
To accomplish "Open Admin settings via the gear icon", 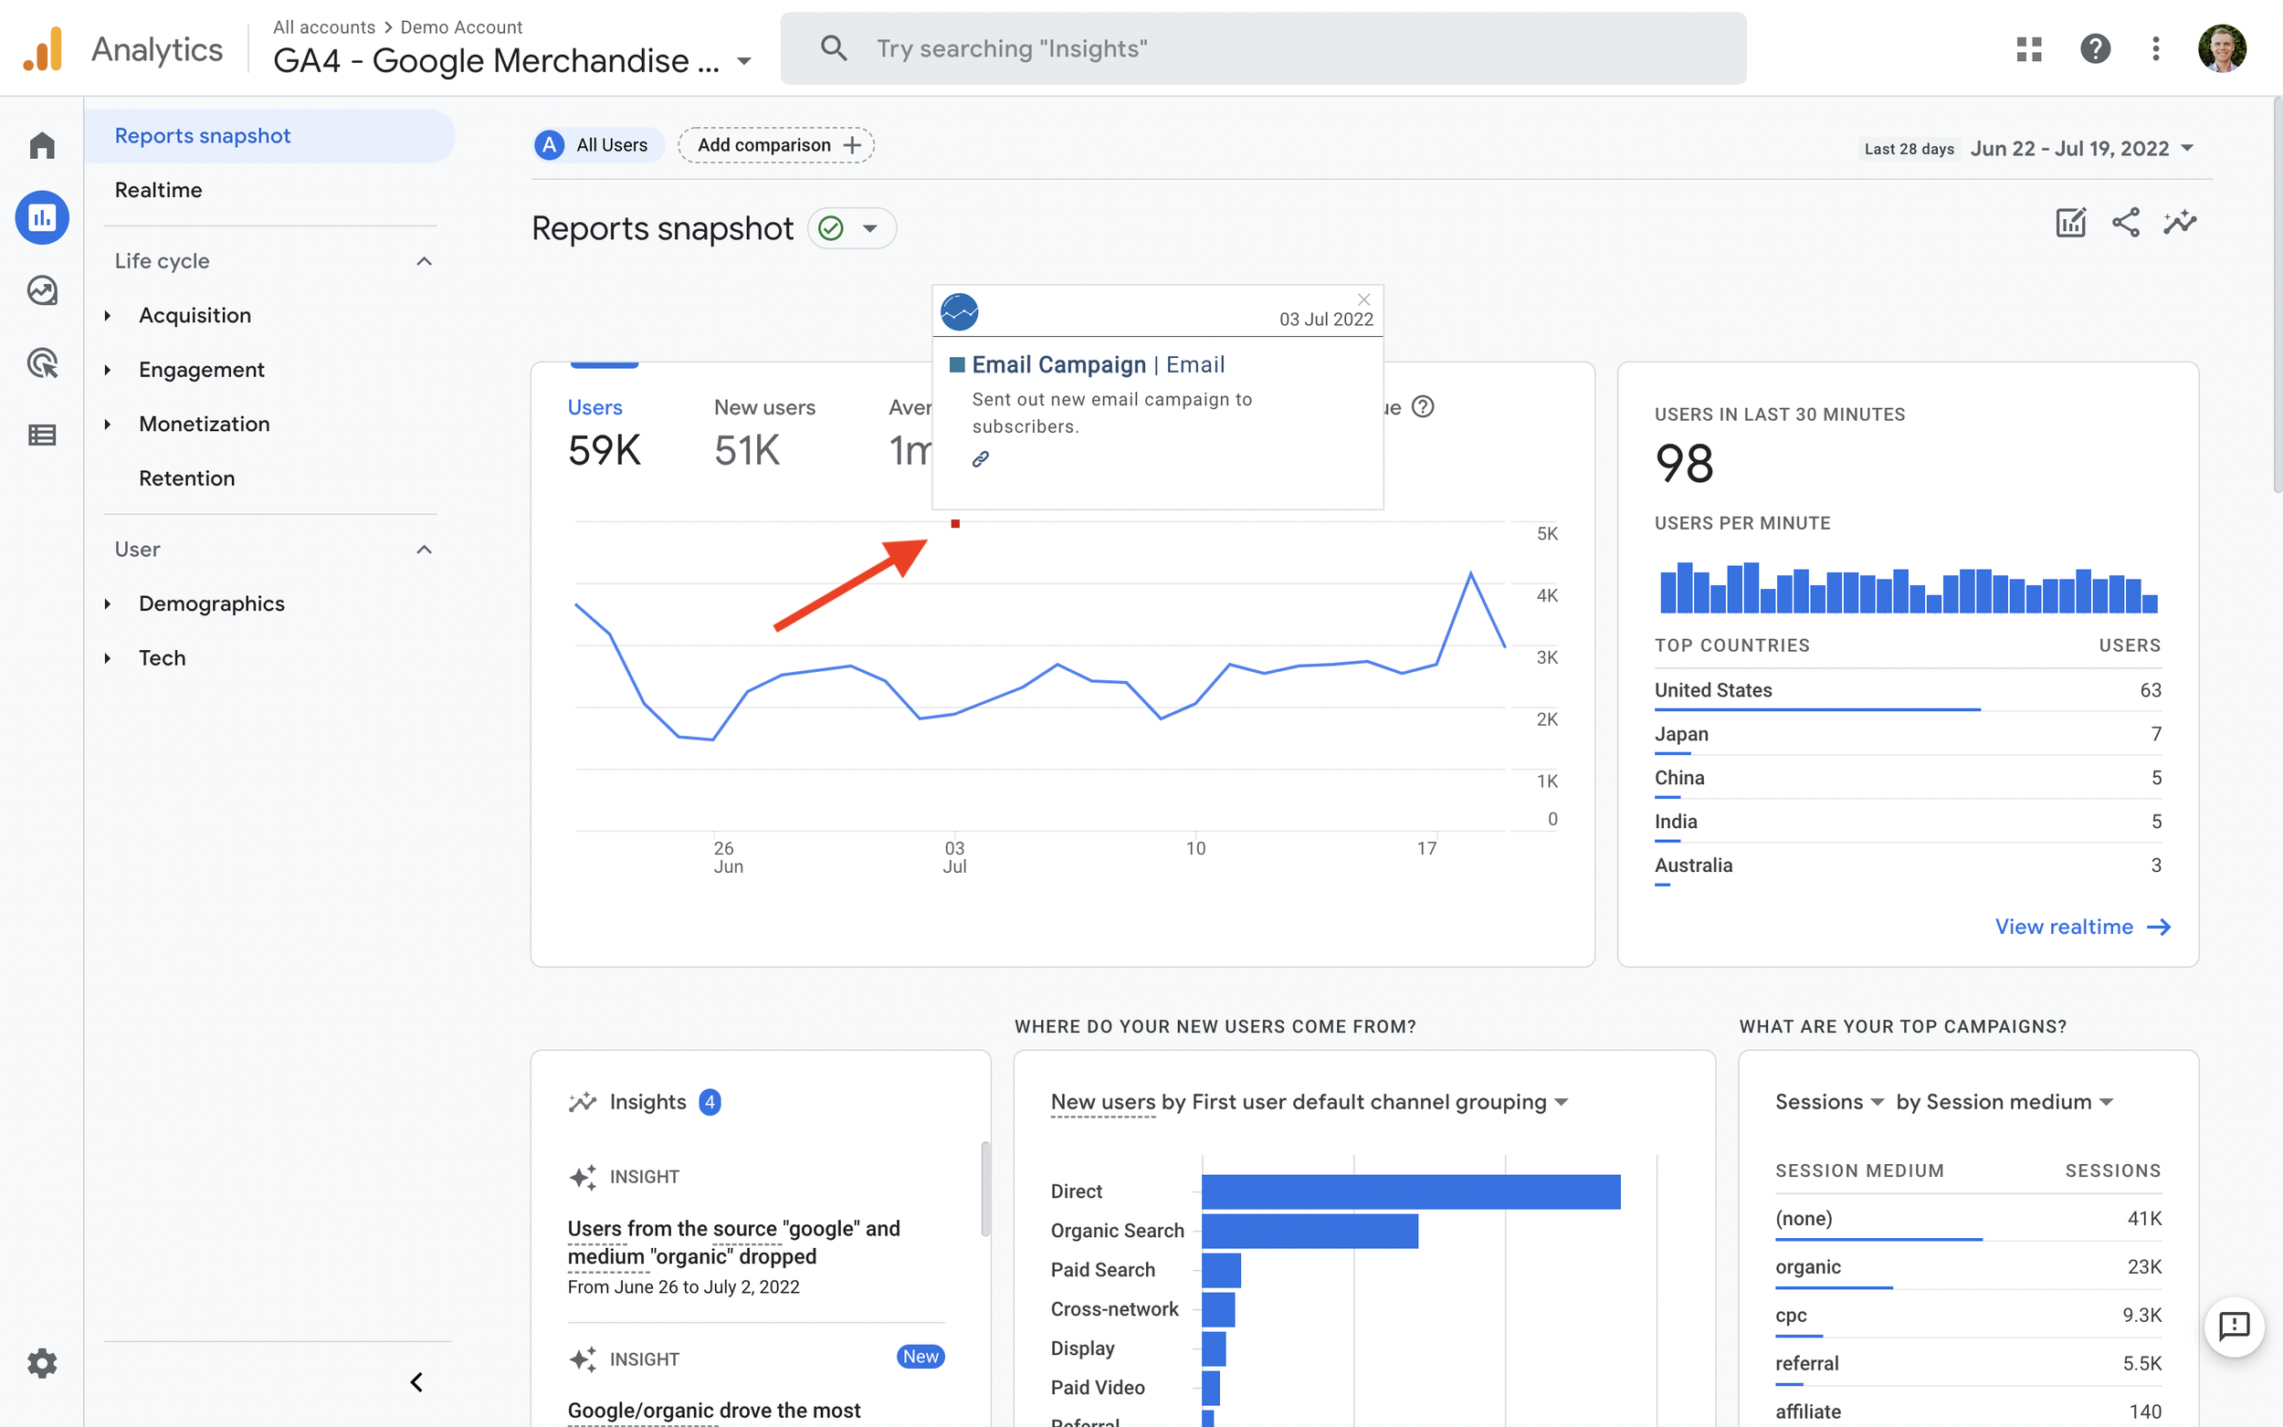I will (x=41, y=1363).
